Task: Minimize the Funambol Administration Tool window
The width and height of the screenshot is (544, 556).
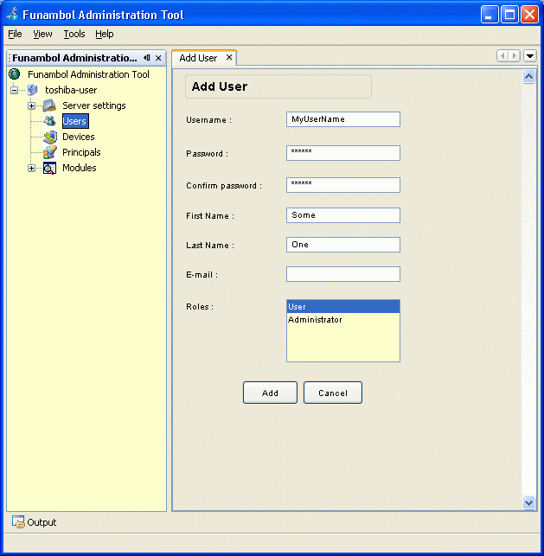Action: coord(490,15)
